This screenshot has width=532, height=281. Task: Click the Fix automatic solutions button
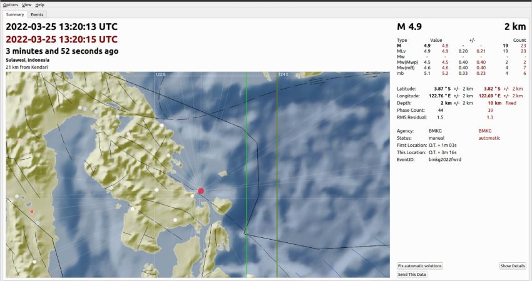tap(420, 266)
